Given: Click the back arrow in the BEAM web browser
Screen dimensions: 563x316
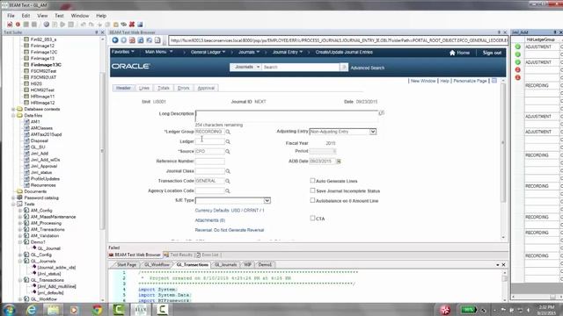Looking at the screenshot, I should (115, 40).
